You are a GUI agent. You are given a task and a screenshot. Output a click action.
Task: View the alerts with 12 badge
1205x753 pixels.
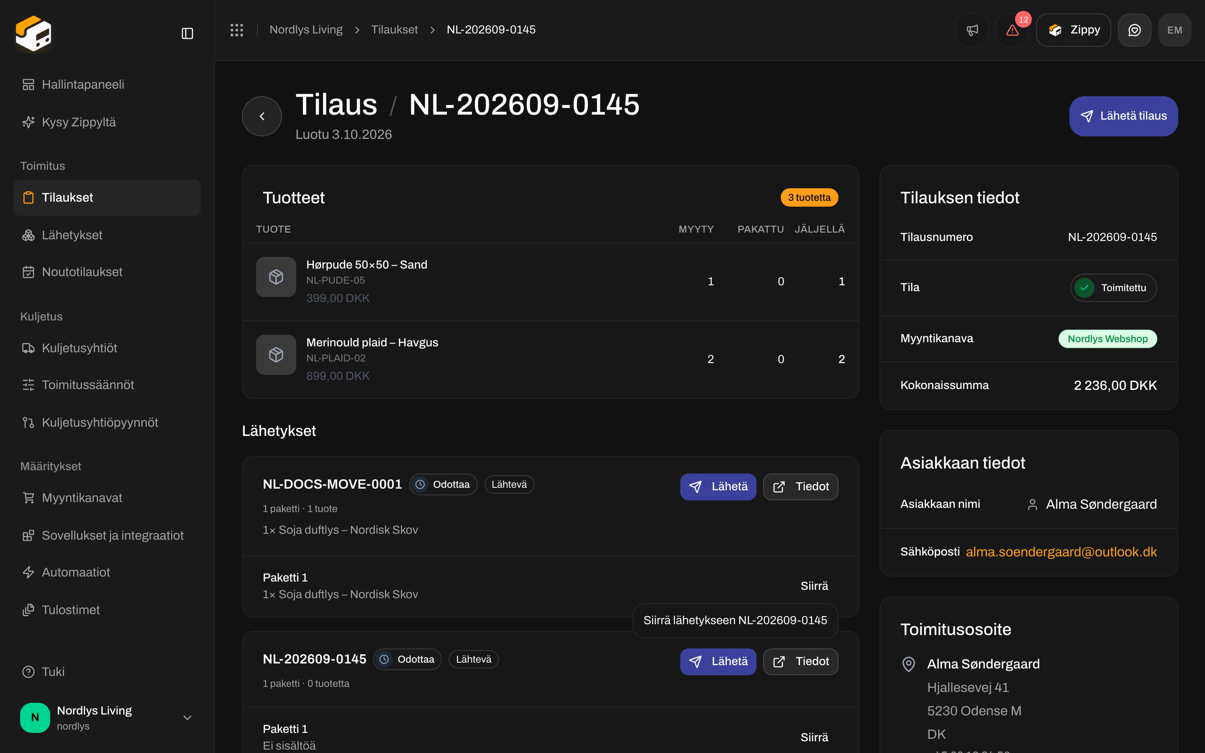point(1012,30)
